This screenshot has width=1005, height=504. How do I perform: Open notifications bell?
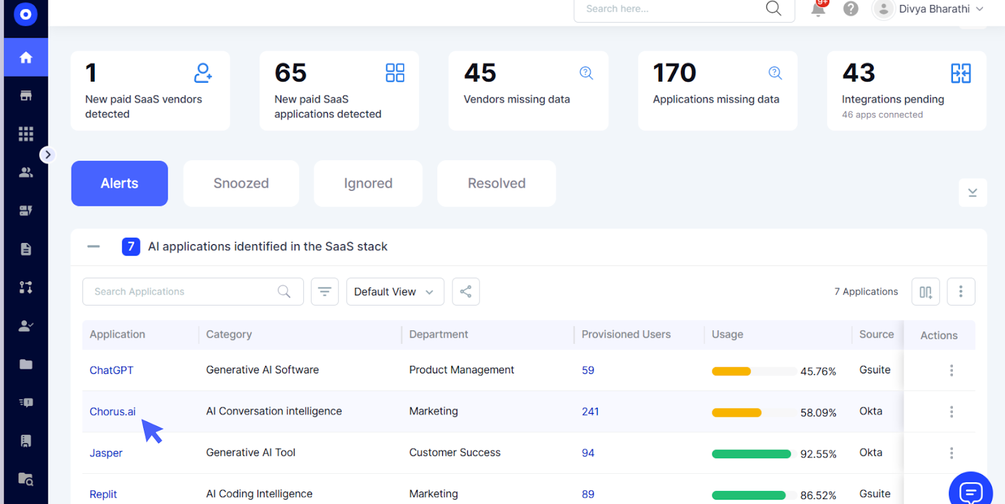[818, 9]
